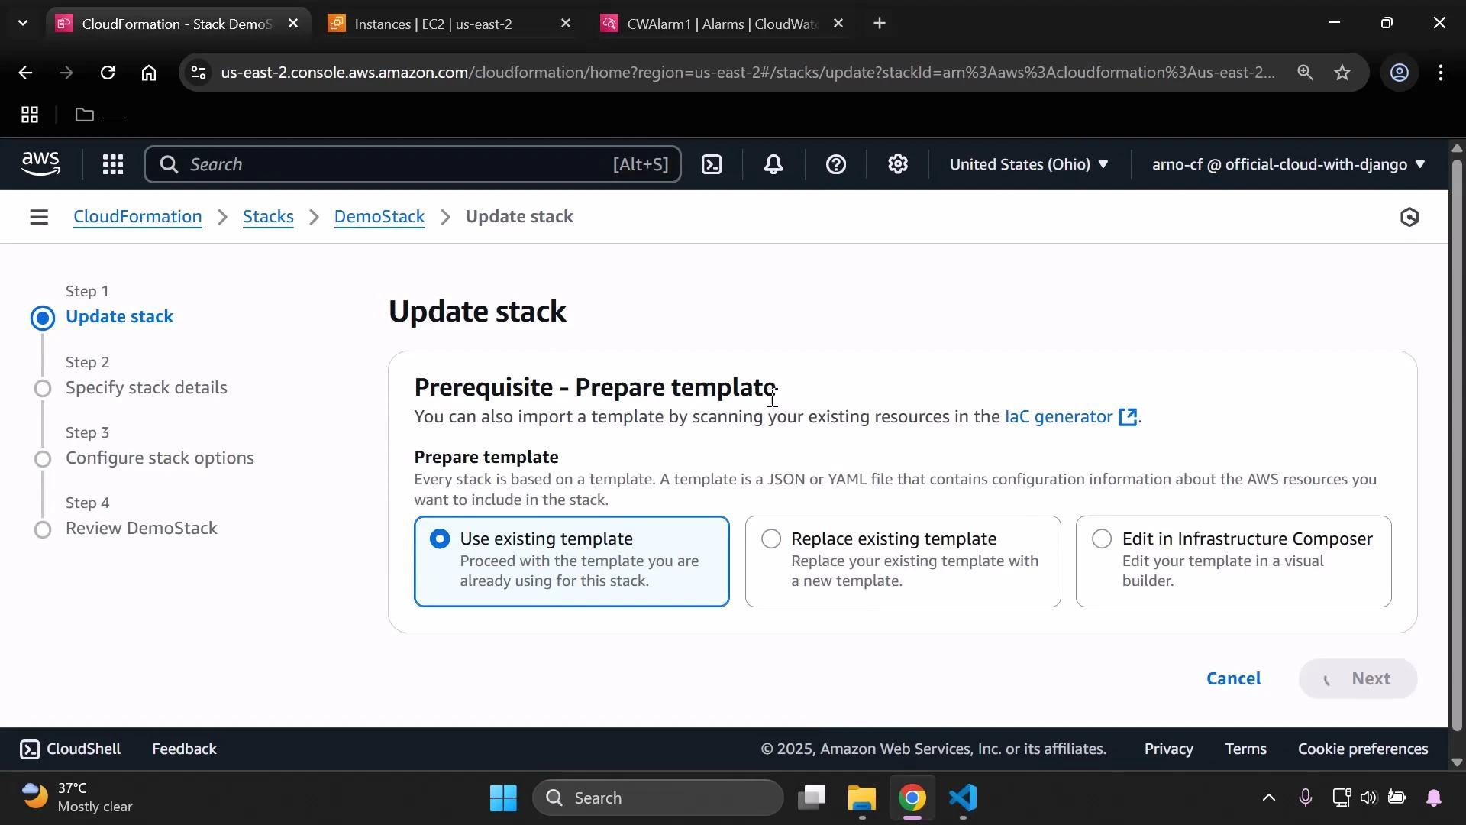This screenshot has width=1466, height=825.
Task: Select Edit in Infrastructure Composer
Action: click(x=1102, y=539)
